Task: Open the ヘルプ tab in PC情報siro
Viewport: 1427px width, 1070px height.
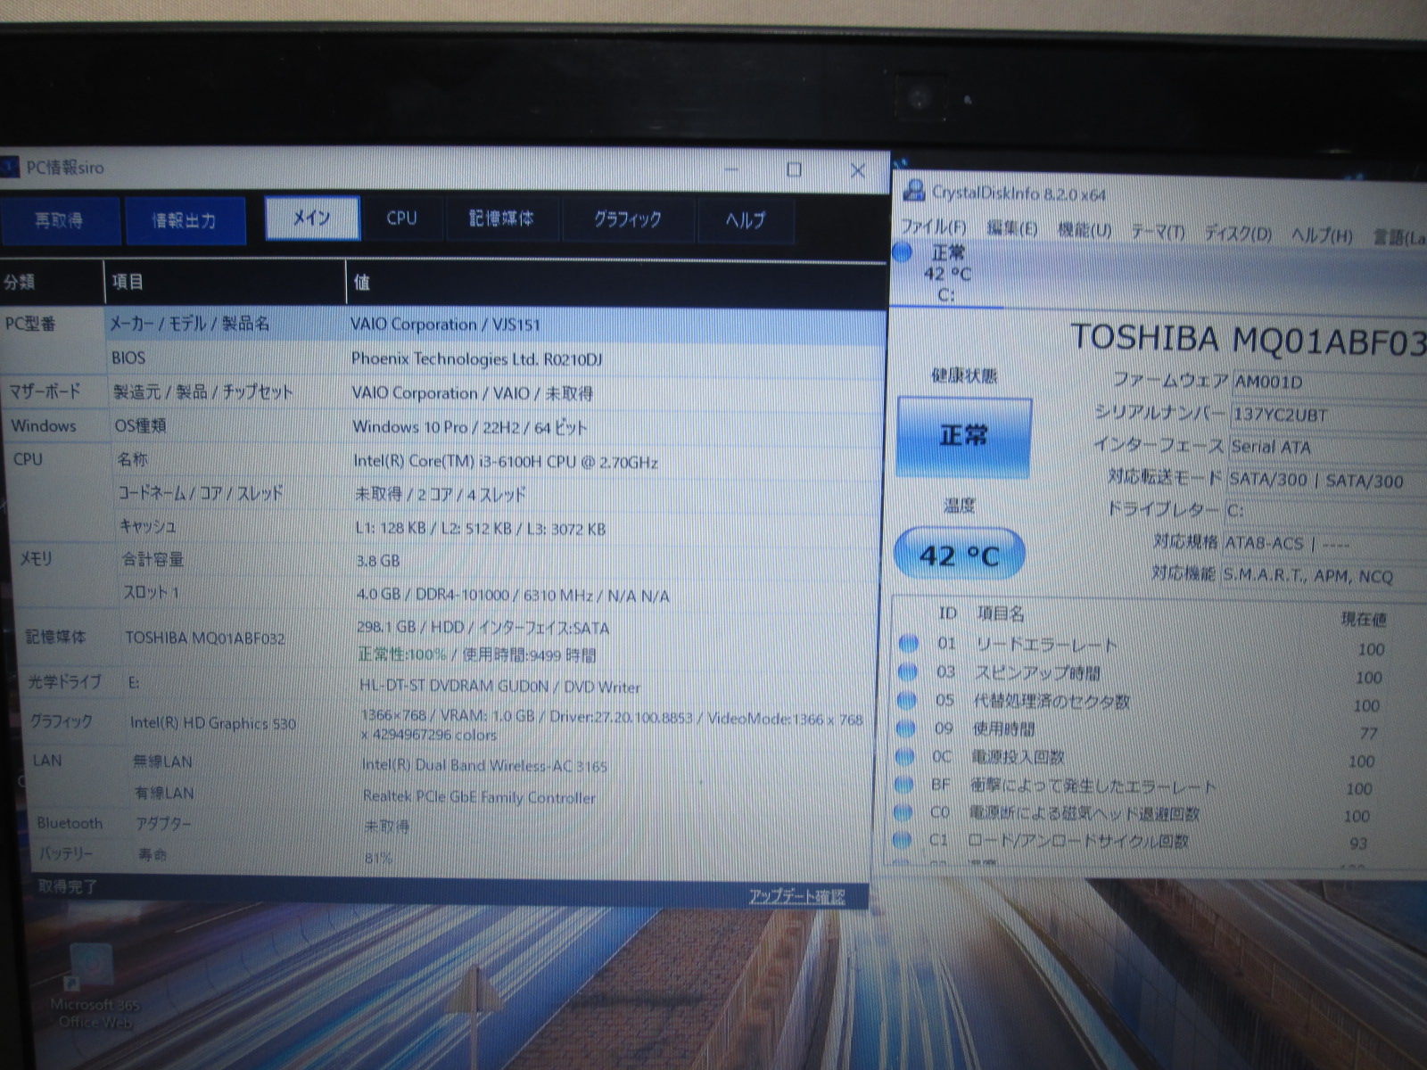Action: (x=746, y=220)
